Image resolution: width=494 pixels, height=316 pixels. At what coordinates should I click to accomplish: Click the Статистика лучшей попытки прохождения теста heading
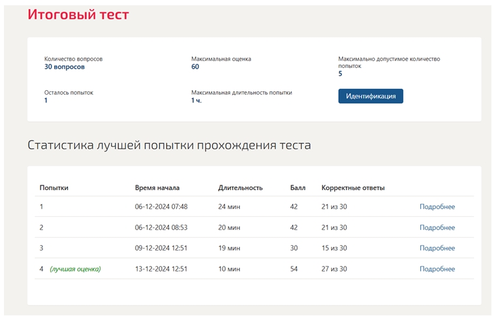click(169, 145)
